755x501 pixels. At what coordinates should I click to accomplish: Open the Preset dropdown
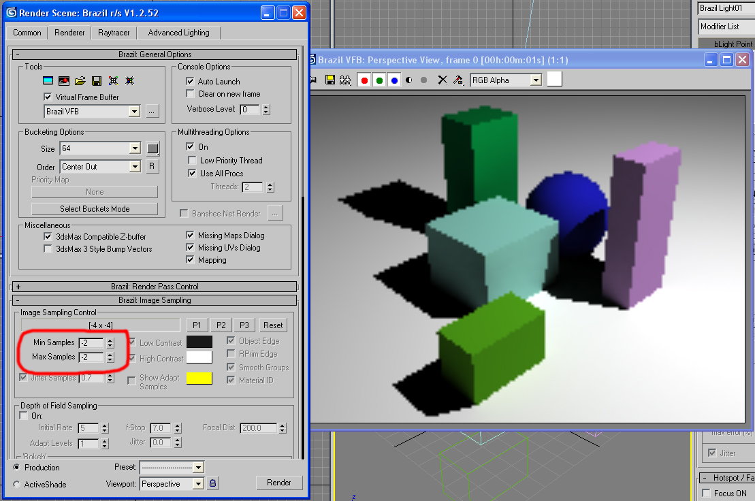[x=198, y=468]
